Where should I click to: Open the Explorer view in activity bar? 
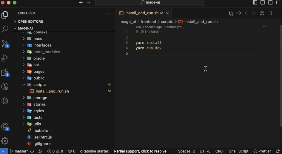(5, 15)
